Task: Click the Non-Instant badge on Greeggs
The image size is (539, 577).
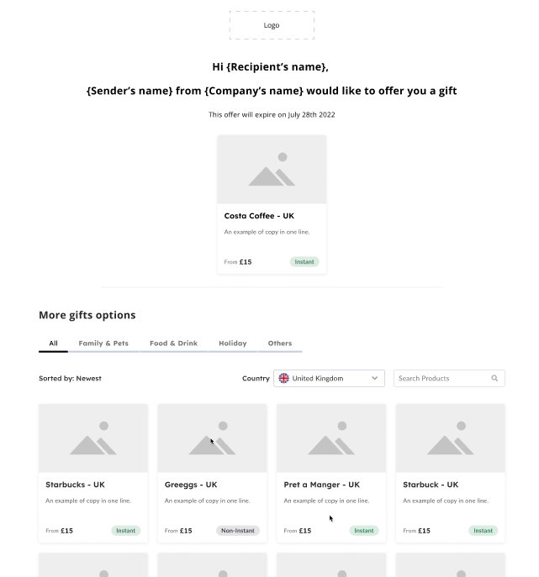Action: click(238, 531)
